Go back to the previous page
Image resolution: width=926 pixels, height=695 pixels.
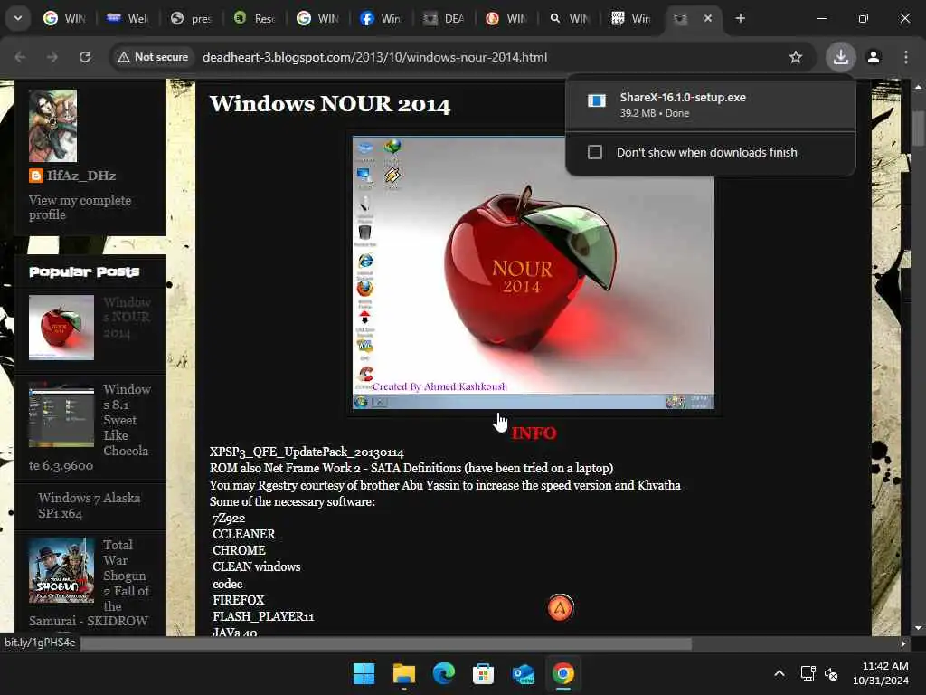coord(20,57)
